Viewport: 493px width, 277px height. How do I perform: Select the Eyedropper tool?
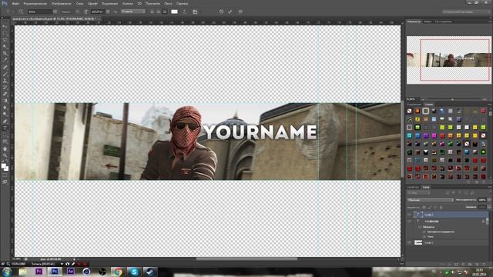5,60
